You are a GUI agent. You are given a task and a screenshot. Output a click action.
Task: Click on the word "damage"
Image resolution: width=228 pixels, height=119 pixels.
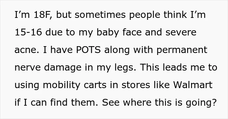tap(63, 68)
